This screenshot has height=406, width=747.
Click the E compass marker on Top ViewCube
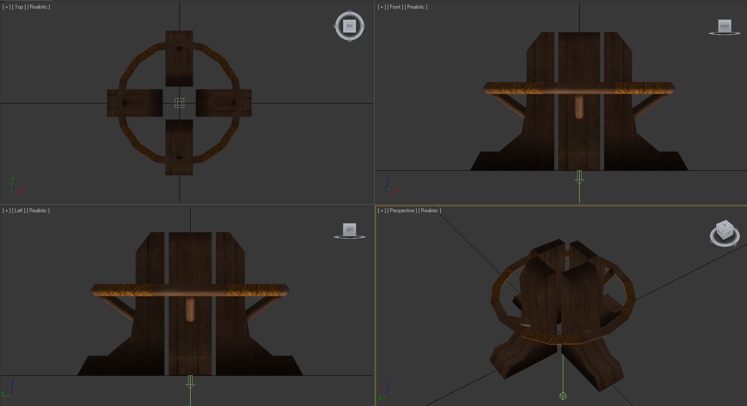[x=364, y=26]
